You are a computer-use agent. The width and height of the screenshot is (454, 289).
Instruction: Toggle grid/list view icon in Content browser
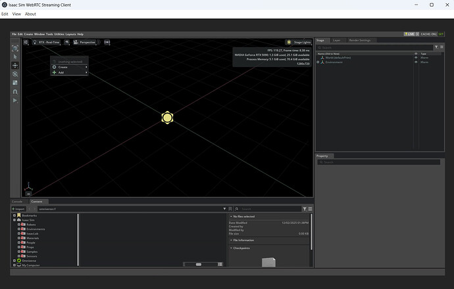[220, 264]
